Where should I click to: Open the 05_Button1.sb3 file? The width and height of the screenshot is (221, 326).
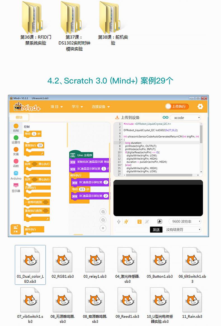click(x=160, y=263)
